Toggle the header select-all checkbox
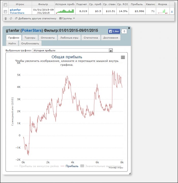This screenshot has height=183, width=178. (5, 5)
